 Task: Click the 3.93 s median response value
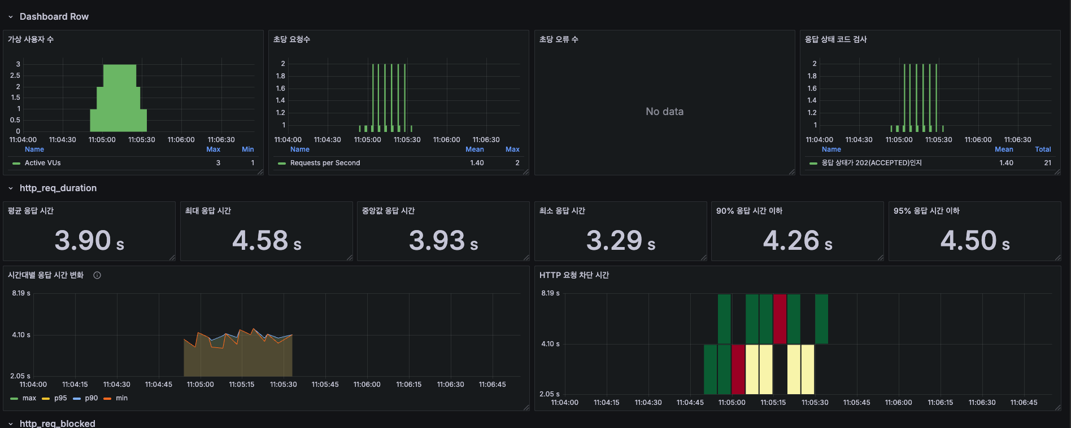443,241
